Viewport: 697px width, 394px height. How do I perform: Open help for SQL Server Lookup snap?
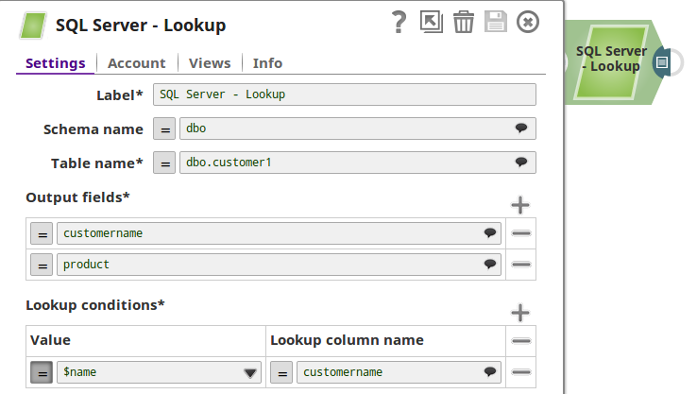(x=399, y=22)
